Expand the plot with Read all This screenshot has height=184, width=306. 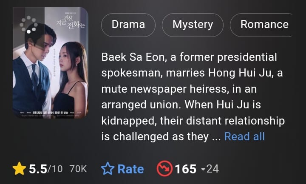tap(244, 136)
